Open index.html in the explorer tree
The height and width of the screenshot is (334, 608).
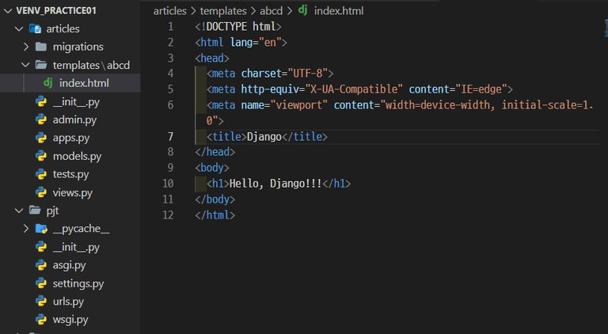tap(84, 83)
